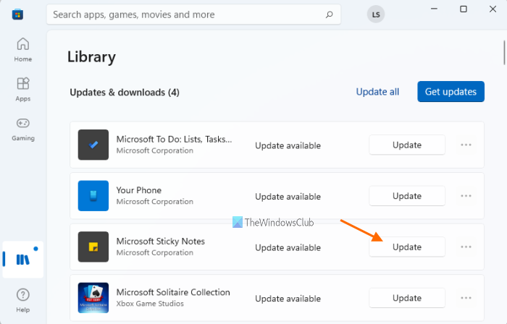Open Microsoft Solitaire Collection app icon
Image resolution: width=507 pixels, height=324 pixels.
pos(93,297)
